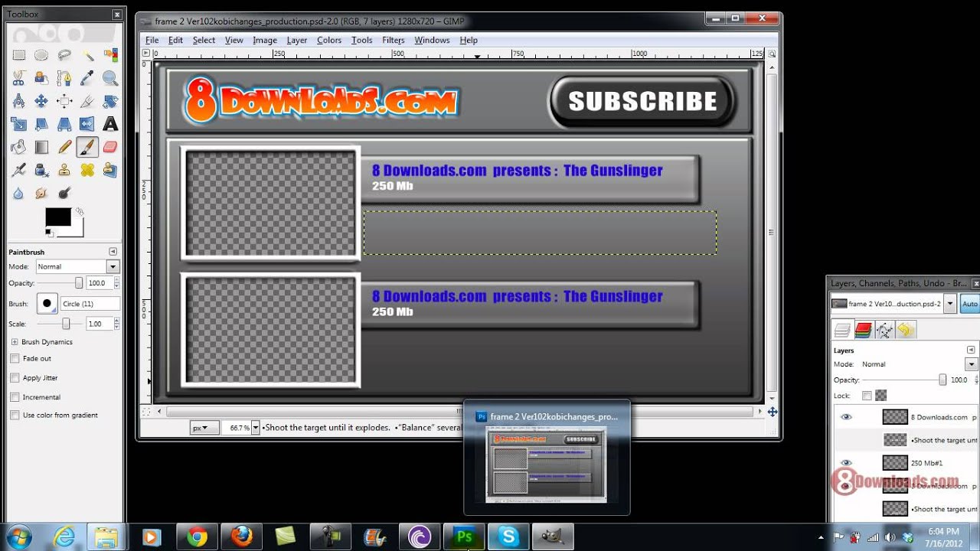
Task: Select the Perspective tool
Action: click(64, 124)
